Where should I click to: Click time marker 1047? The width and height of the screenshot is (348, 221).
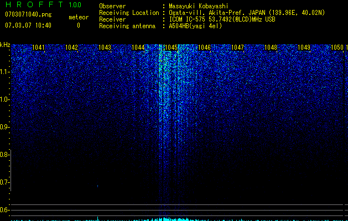click(237, 48)
